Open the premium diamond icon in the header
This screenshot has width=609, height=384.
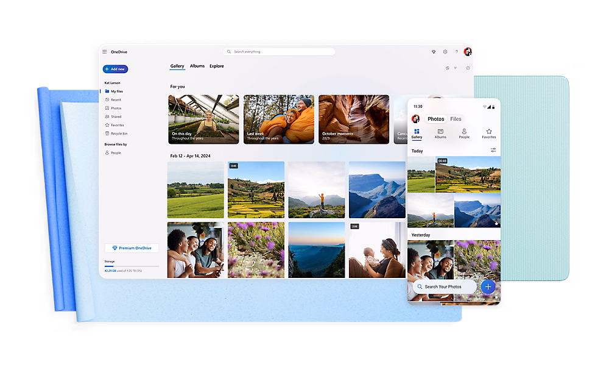click(434, 52)
